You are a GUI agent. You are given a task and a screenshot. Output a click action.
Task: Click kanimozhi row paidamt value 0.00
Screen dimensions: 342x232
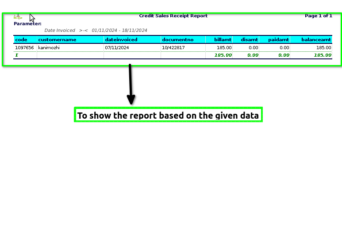pyautogui.click(x=284, y=47)
